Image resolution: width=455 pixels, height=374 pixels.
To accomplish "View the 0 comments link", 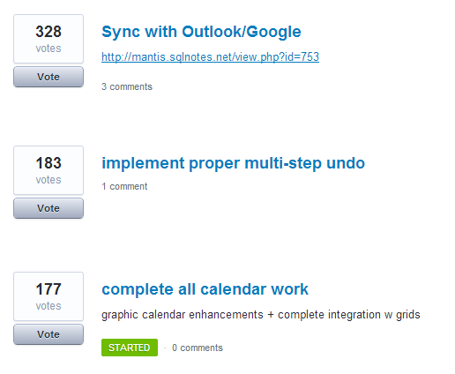I will tap(198, 348).
